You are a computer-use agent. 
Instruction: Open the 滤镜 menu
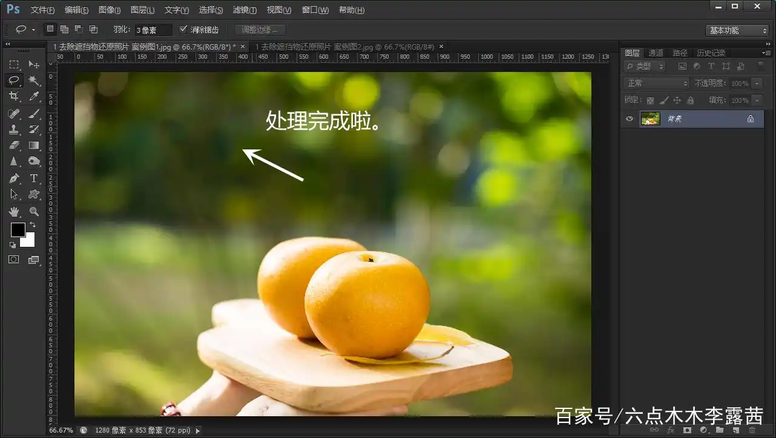[244, 10]
